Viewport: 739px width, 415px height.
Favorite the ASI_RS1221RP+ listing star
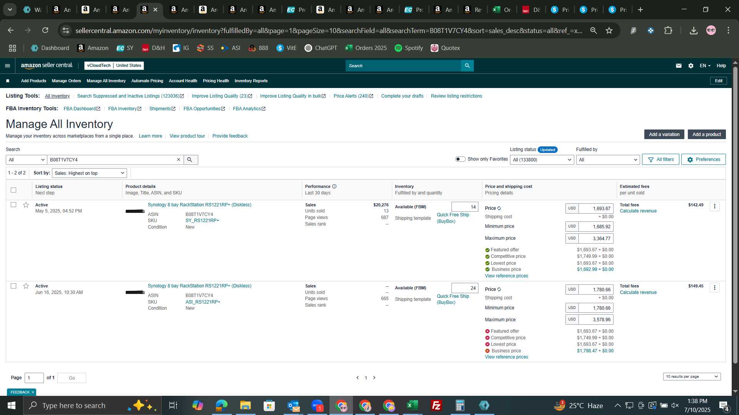coord(26,286)
